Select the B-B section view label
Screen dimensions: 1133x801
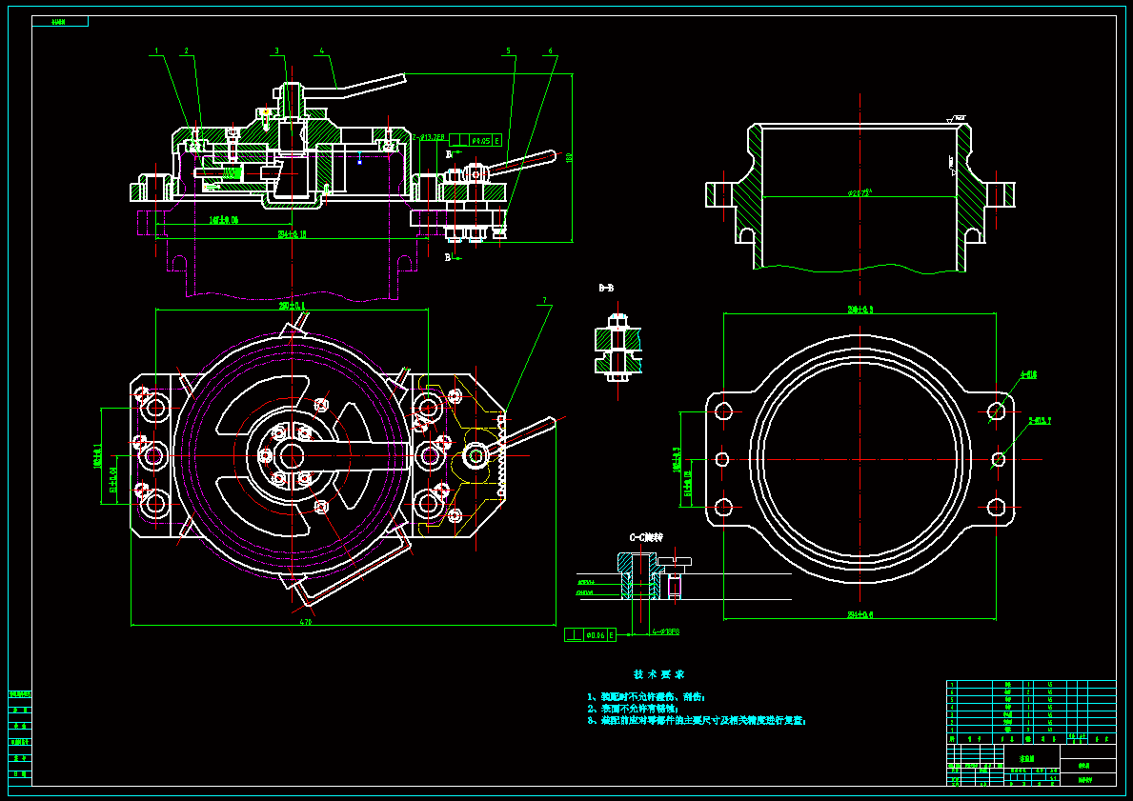(605, 289)
